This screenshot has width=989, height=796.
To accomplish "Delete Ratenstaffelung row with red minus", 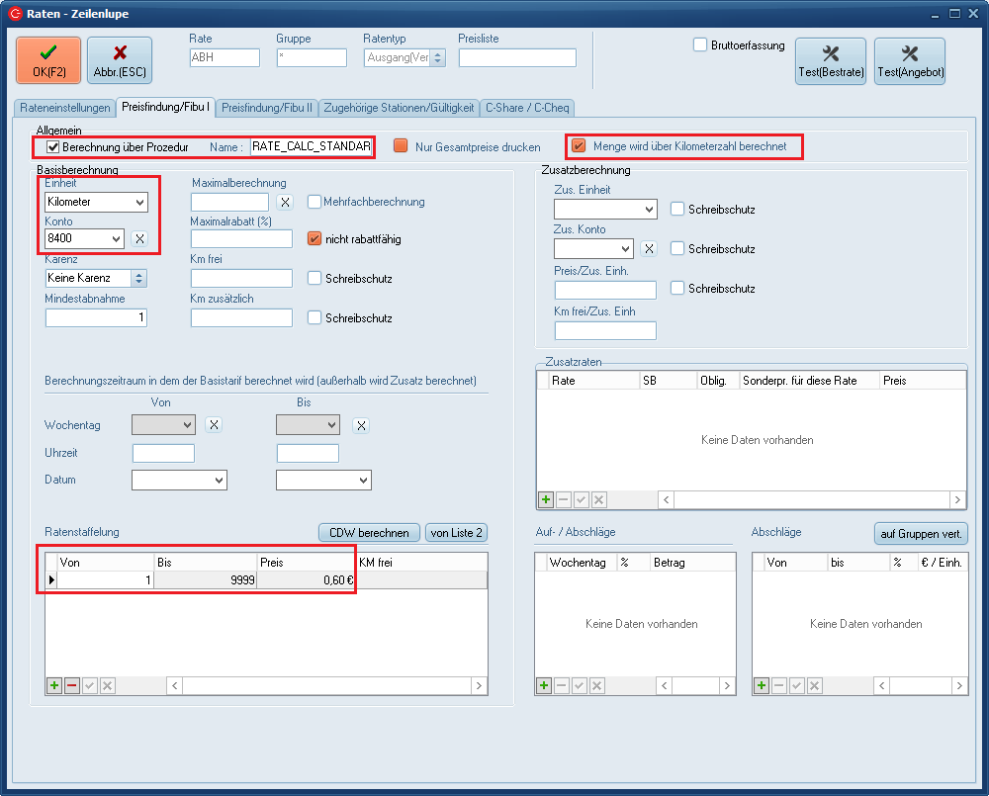I will click(x=72, y=685).
